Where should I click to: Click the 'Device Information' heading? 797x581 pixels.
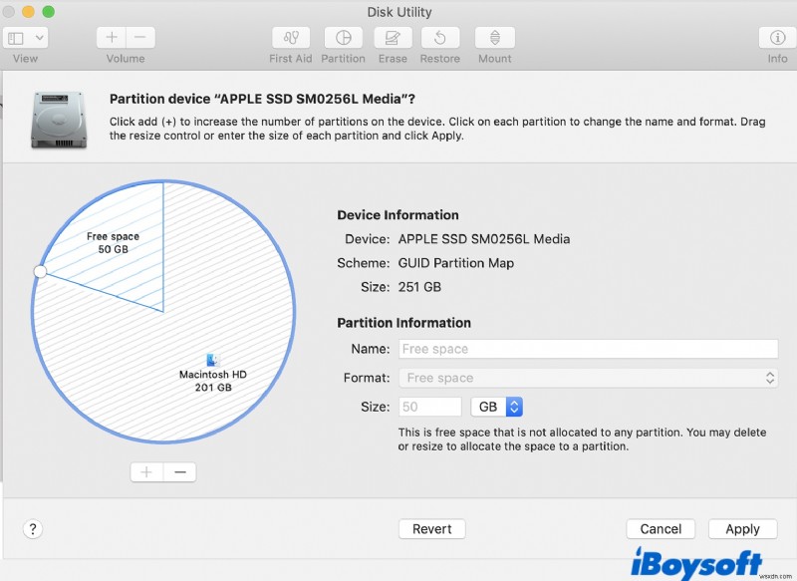tap(398, 215)
